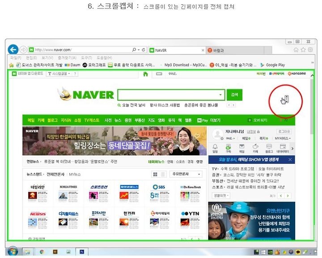Screen dimensions: 322x258
Task: Open the YTN newsstand thumbnail
Action: (190, 220)
